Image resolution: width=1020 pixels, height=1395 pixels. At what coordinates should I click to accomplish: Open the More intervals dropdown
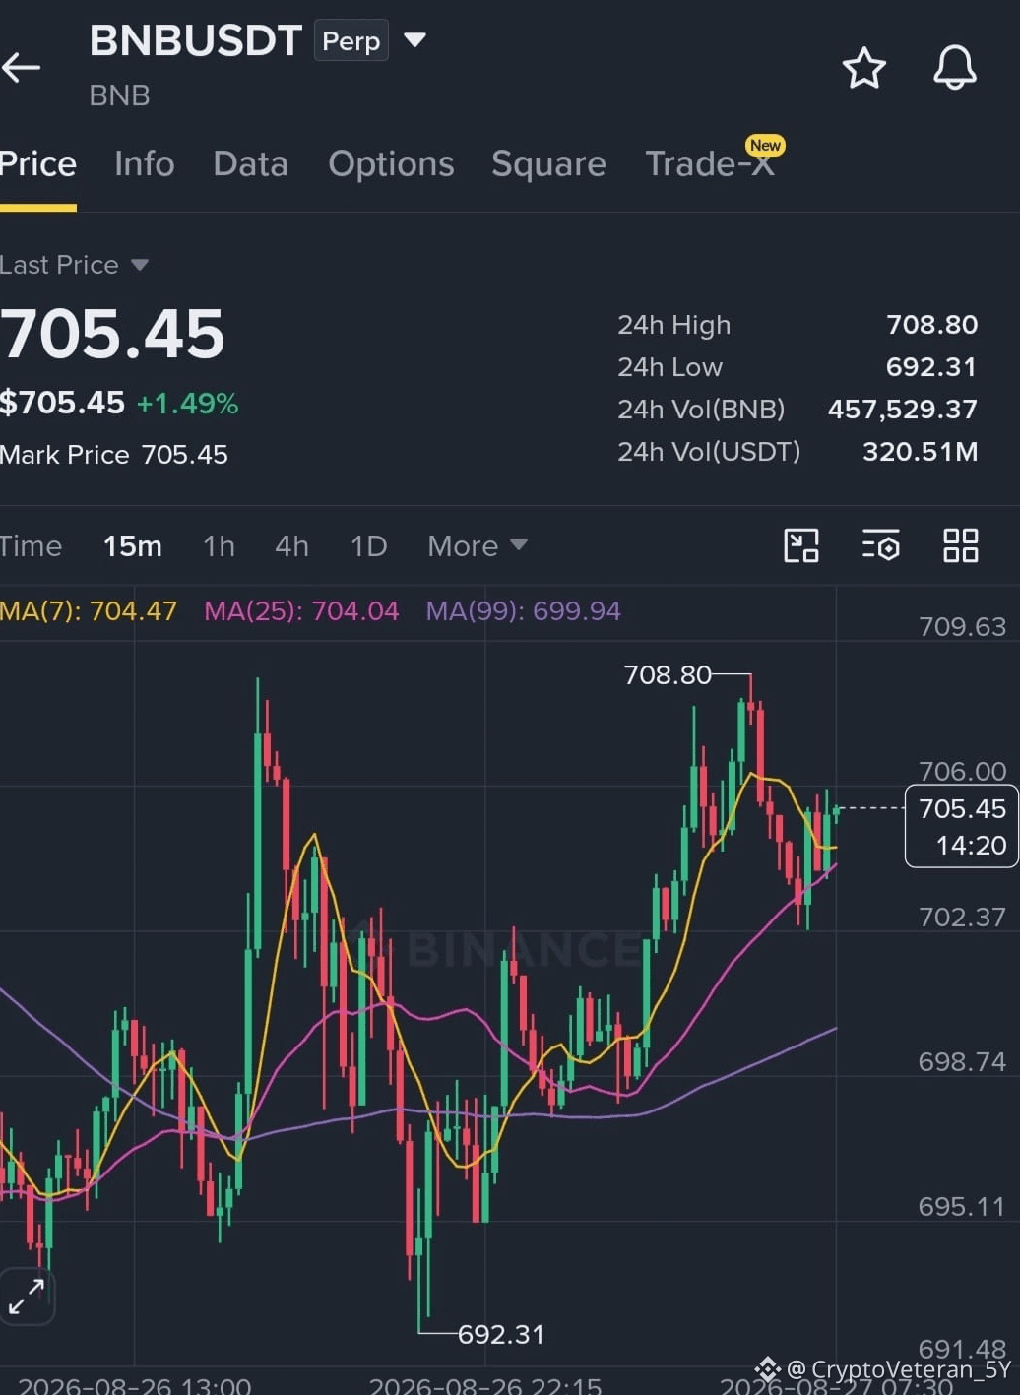478,545
